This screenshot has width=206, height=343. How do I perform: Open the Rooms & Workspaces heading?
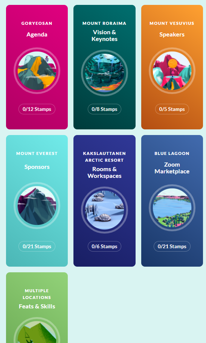[x=105, y=173]
